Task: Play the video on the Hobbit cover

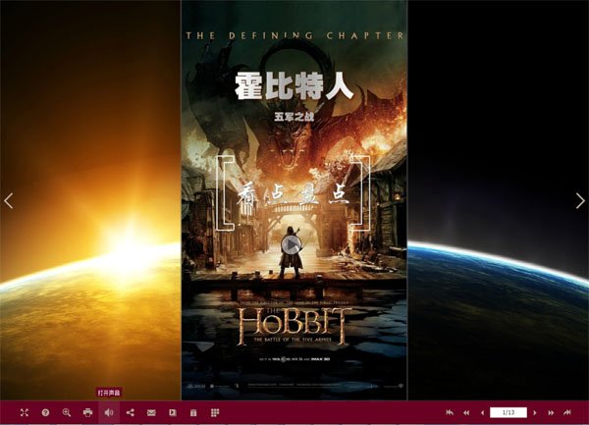Action: pyautogui.click(x=292, y=245)
